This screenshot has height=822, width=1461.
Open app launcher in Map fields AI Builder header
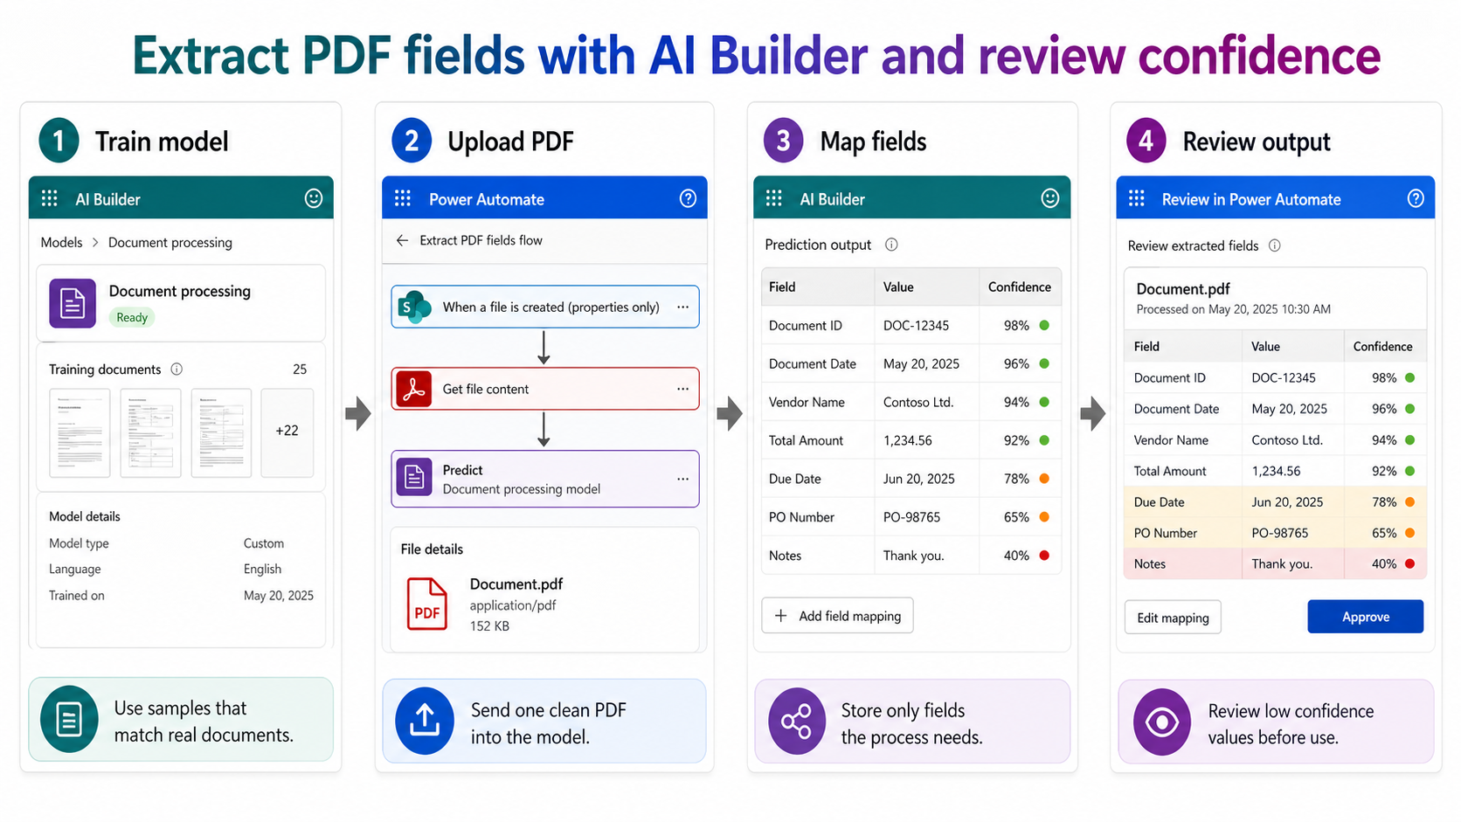pos(774,199)
